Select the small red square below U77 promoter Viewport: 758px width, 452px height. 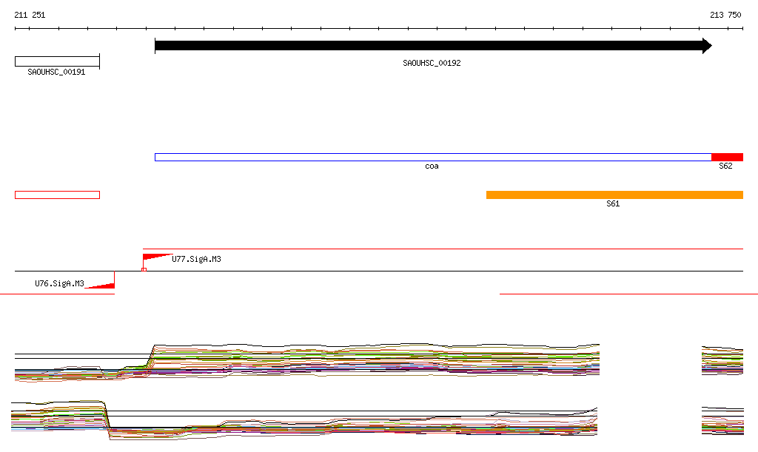144,269
